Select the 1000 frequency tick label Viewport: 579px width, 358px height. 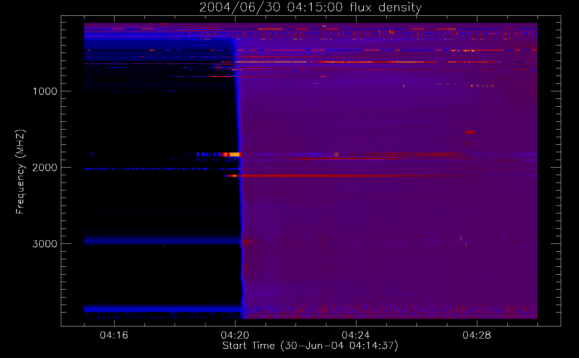45,91
